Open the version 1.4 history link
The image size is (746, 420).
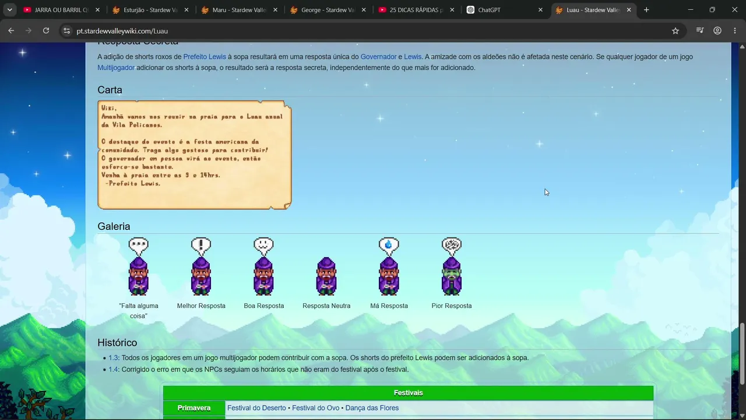113,369
